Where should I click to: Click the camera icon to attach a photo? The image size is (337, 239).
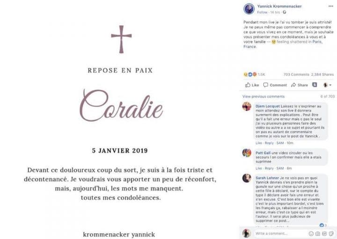tap(317, 233)
